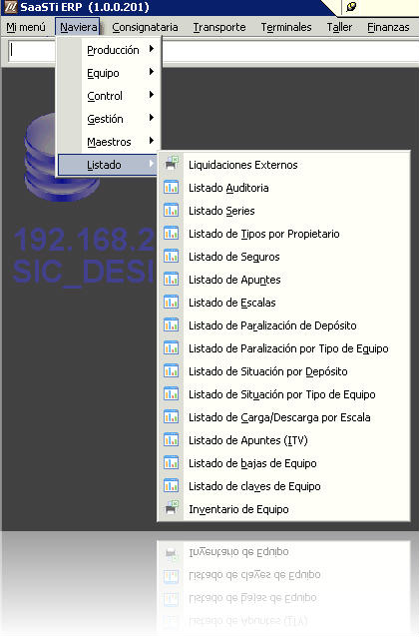This screenshot has height=637, width=419.
Task: Click the empty text field below Mi menú
Action: click(32, 51)
